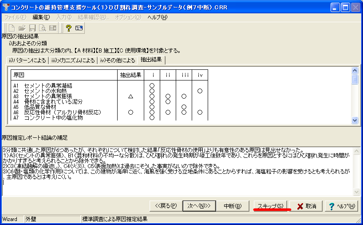Image resolution: width=363 pixels, height=225 pixels.
Task: Open the オプション(O) menu
Action: tap(128, 17)
